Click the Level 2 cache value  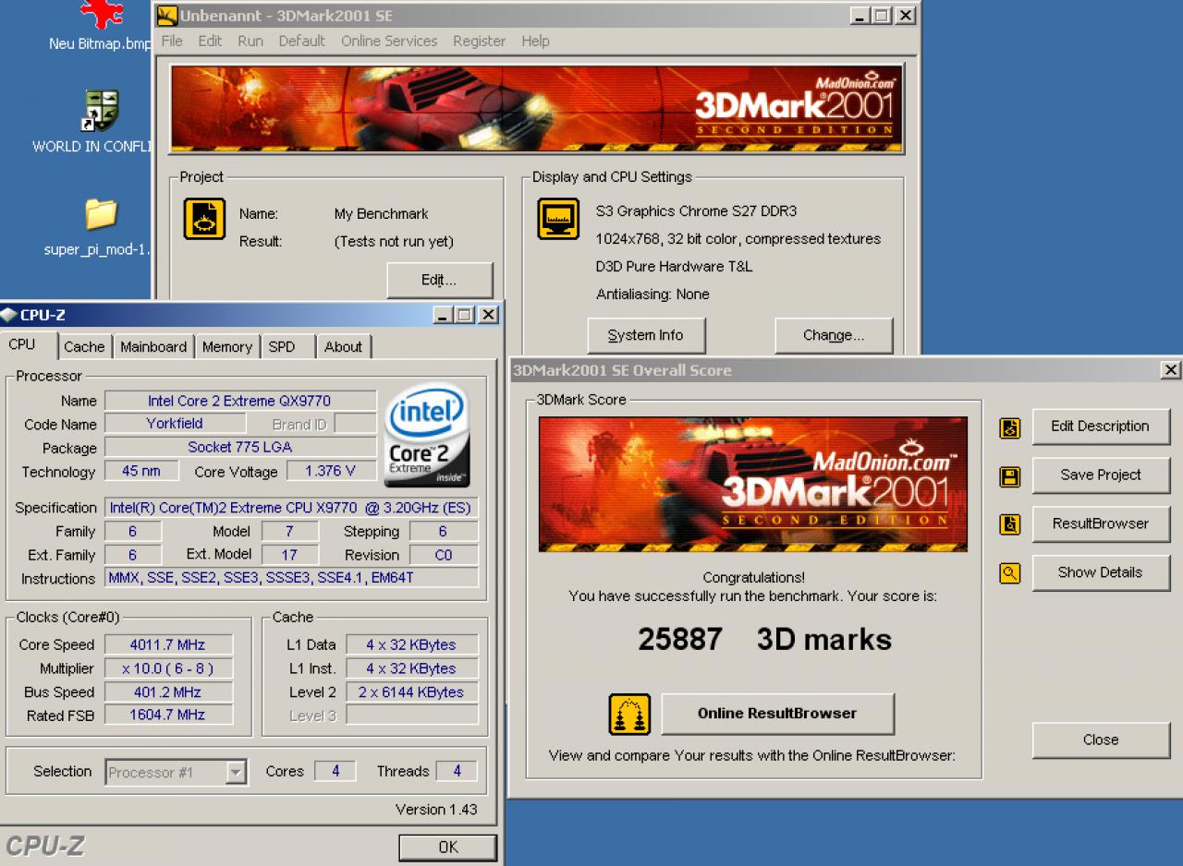(412, 692)
